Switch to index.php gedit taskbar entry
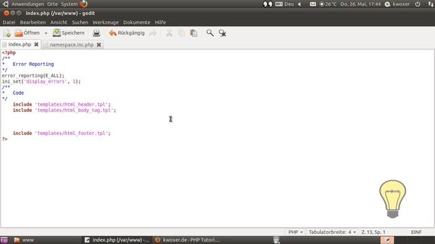 (x=117, y=240)
